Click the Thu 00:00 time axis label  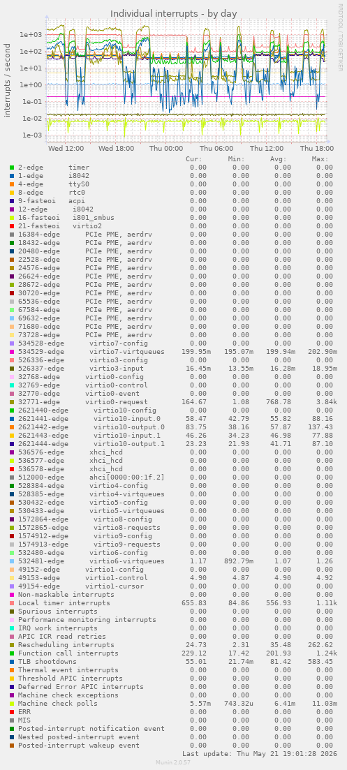(166, 148)
